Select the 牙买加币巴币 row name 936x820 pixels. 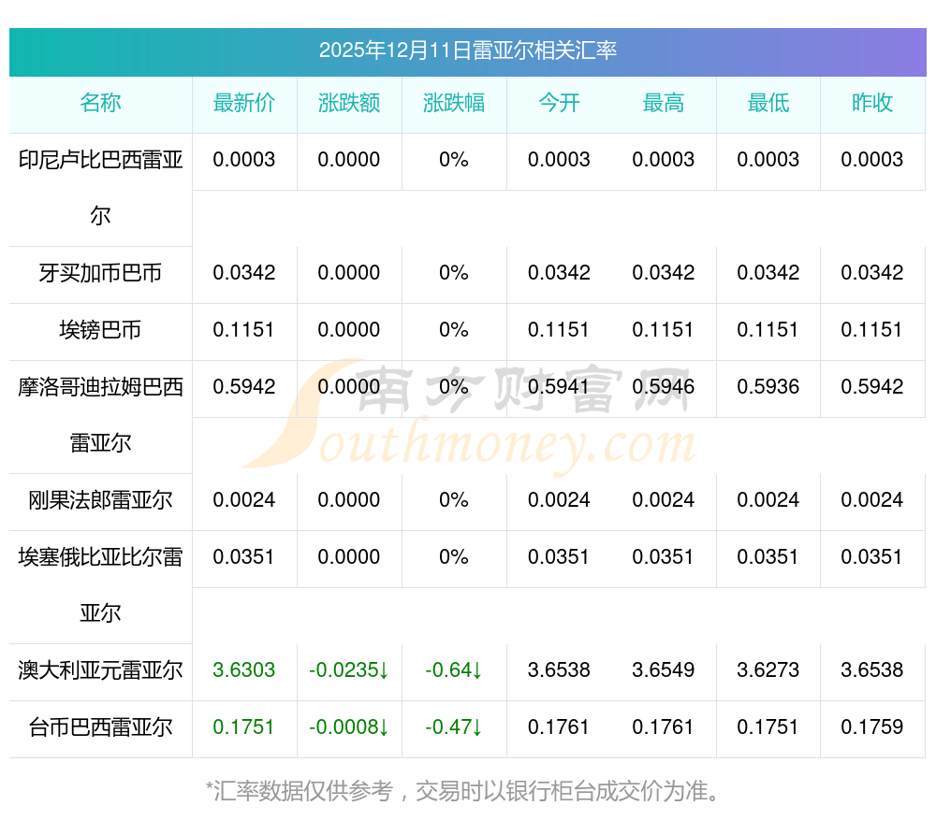pyautogui.click(x=100, y=273)
